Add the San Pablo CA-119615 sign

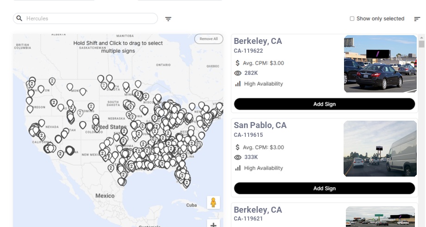click(x=324, y=188)
